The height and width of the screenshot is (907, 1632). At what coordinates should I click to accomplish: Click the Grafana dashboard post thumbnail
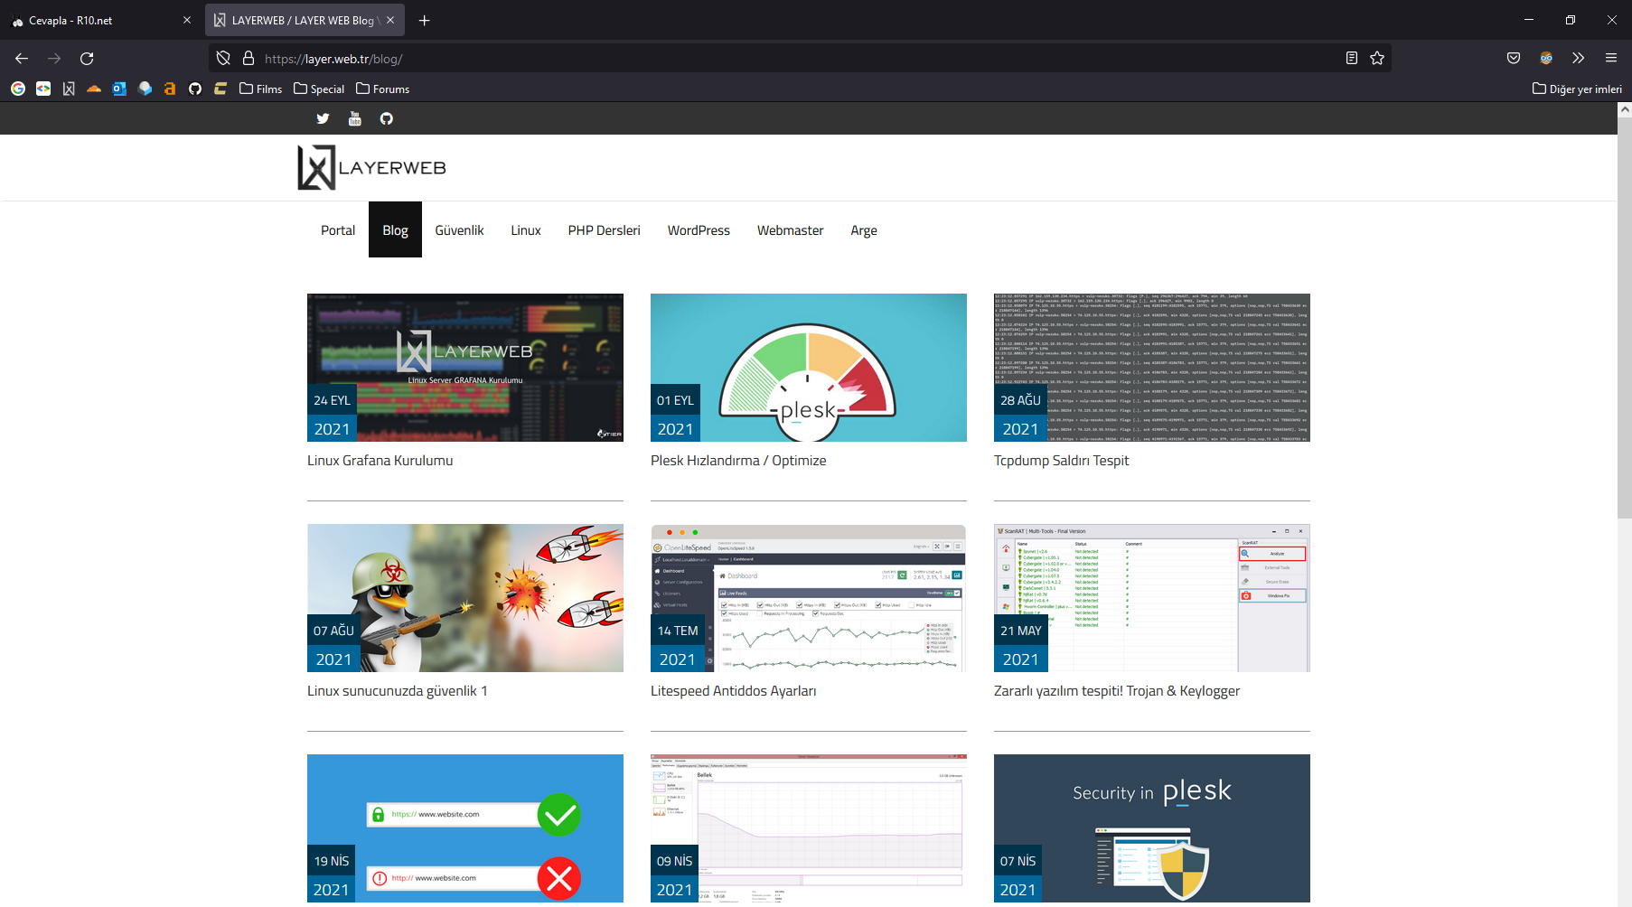(465, 368)
